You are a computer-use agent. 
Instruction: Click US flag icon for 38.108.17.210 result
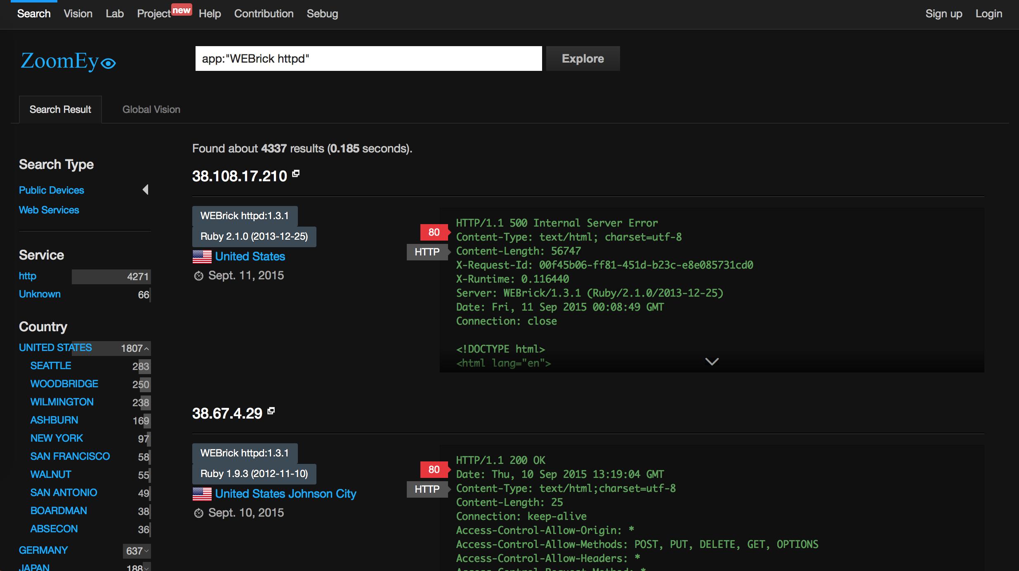coord(202,257)
